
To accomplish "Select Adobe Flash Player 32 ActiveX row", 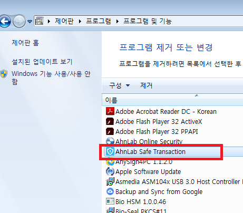I will tap(159, 122).
